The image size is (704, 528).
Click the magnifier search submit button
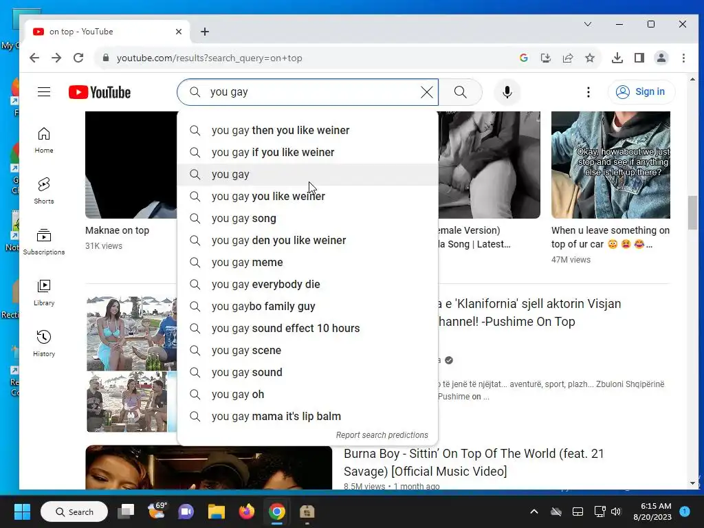(460, 92)
